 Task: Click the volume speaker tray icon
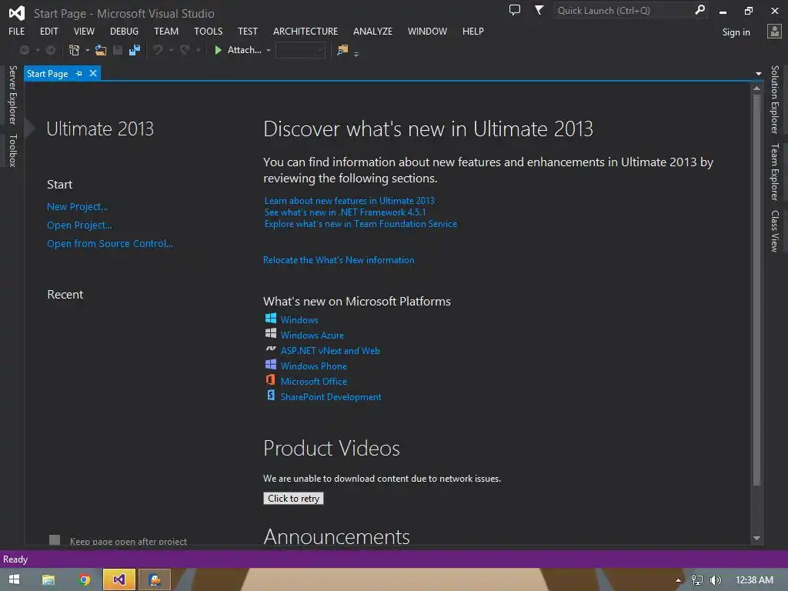click(715, 580)
